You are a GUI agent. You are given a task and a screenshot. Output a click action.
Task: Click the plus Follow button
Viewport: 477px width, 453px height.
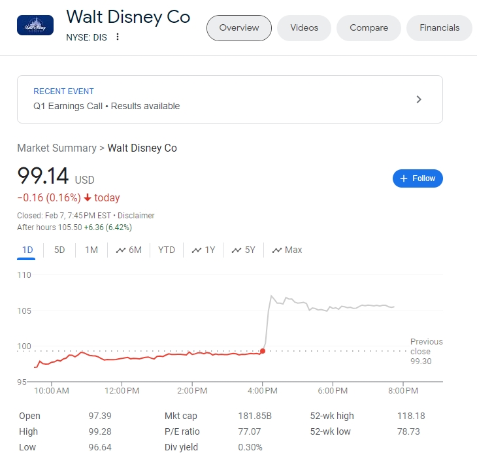coord(418,178)
